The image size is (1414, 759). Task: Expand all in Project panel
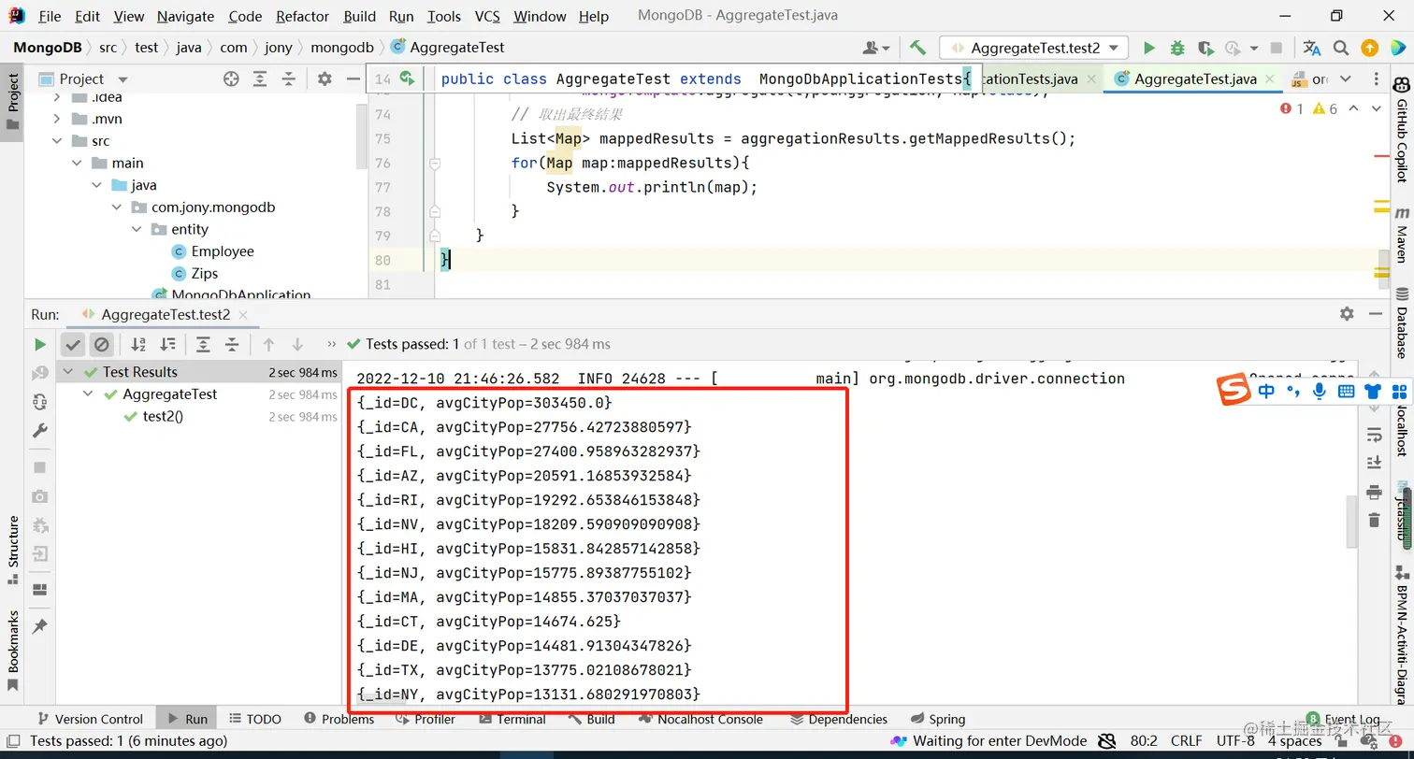click(260, 79)
